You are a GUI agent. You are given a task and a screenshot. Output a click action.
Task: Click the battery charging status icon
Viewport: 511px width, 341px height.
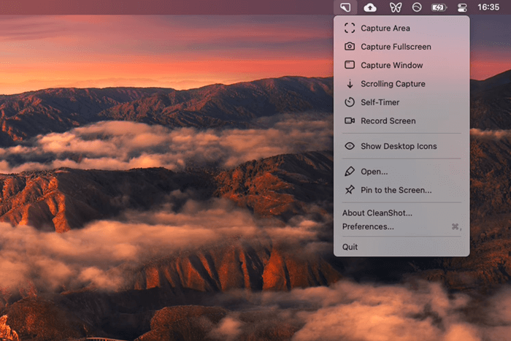pos(439,7)
